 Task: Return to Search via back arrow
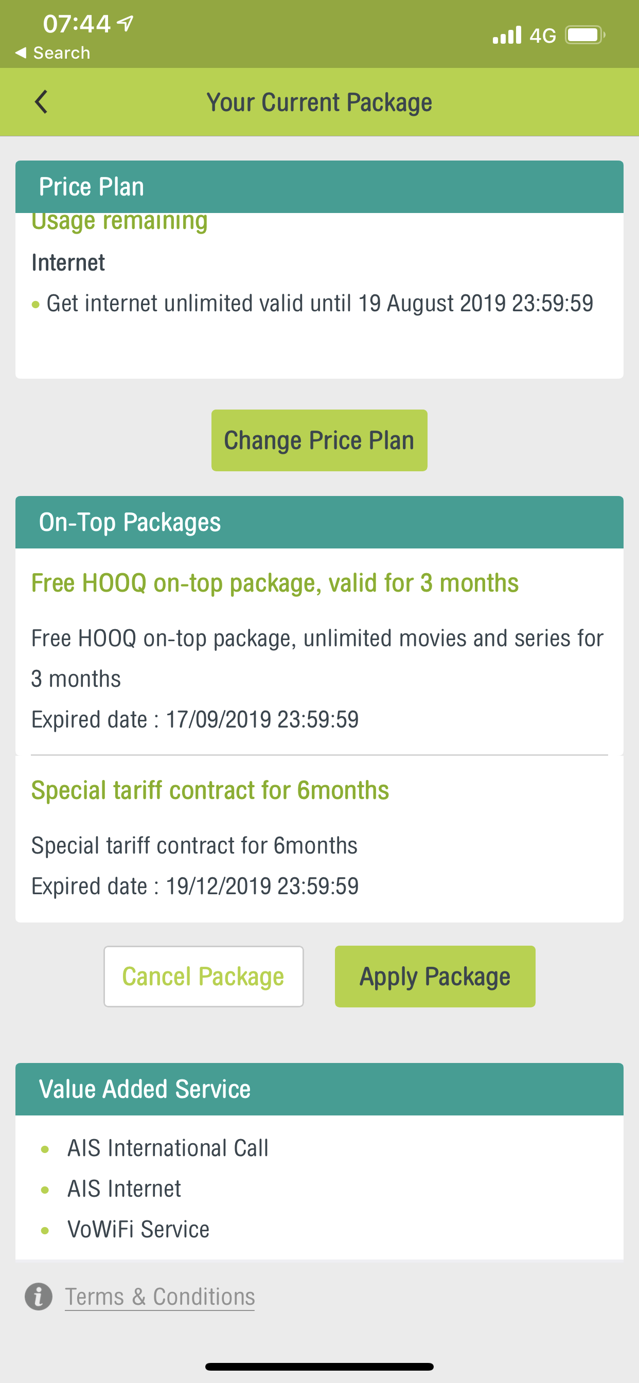(x=52, y=52)
